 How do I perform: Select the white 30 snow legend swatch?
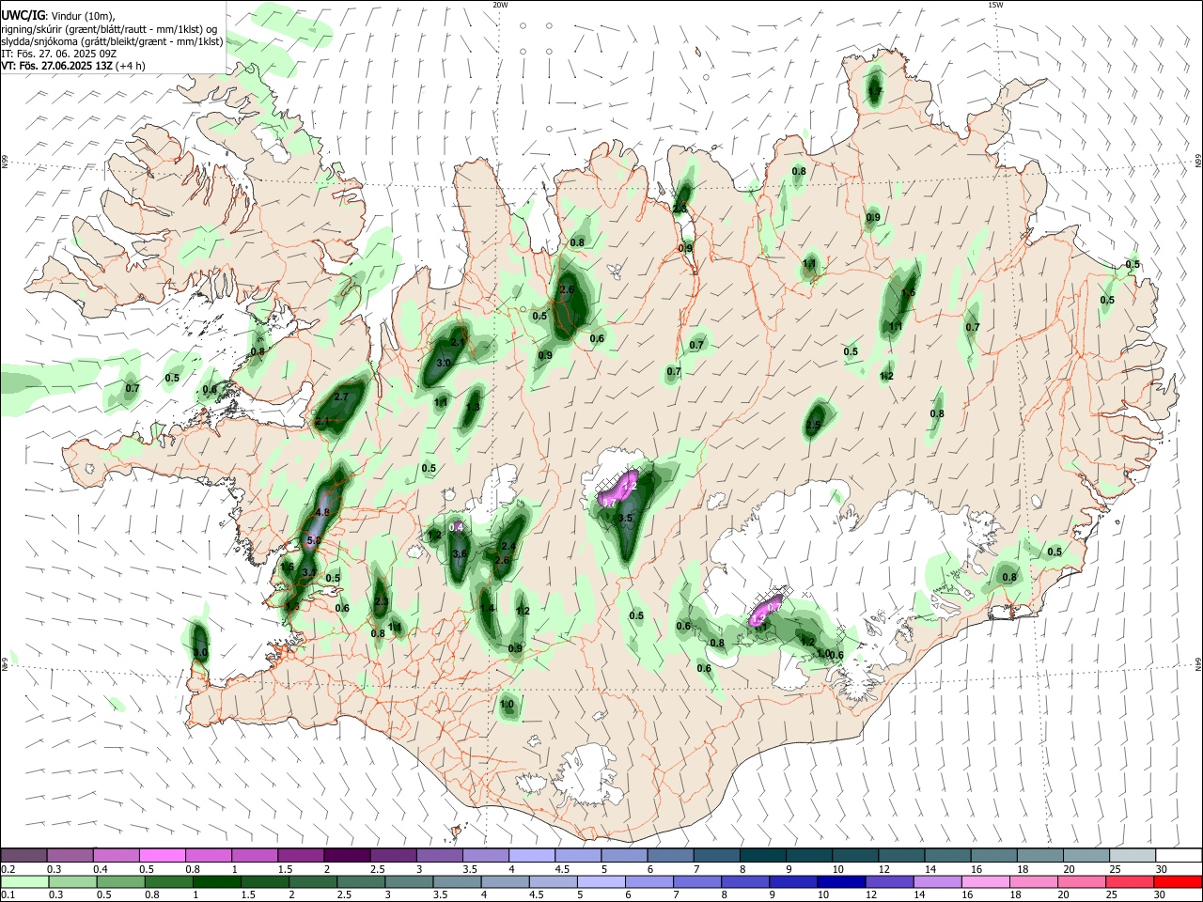click(x=1179, y=856)
